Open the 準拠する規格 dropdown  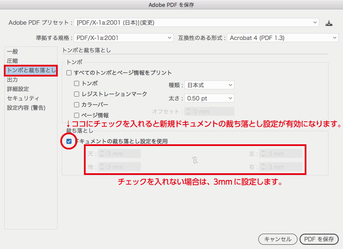pos(123,38)
